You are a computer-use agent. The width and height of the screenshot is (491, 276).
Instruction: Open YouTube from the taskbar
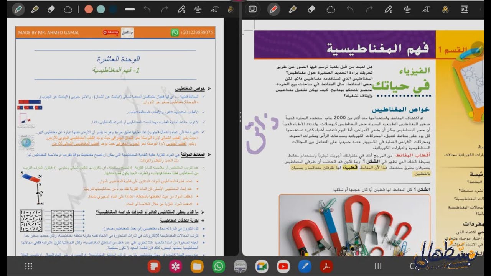pyautogui.click(x=283, y=266)
